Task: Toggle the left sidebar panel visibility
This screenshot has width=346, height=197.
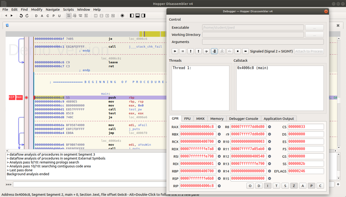Action: click(x=132, y=16)
